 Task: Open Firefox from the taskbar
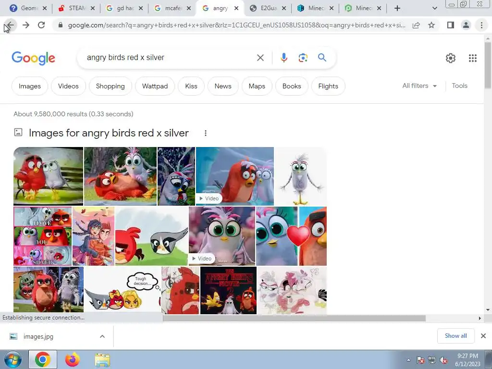click(x=73, y=360)
